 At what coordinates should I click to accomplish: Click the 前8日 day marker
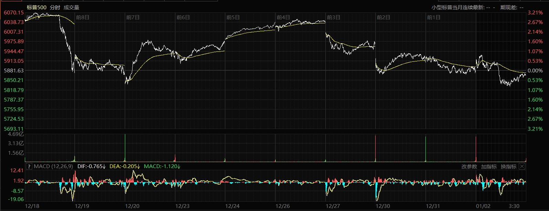[x=83, y=17]
